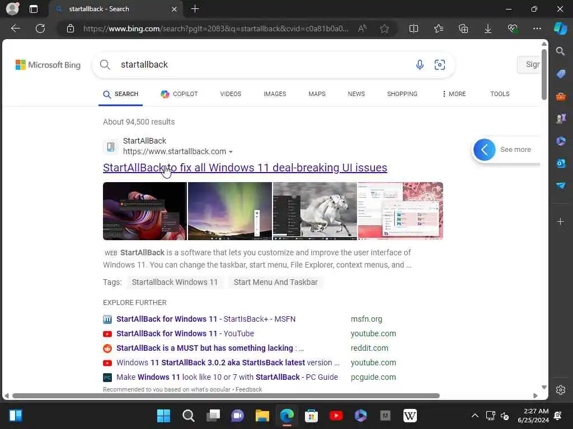This screenshot has width=573, height=429.
Task: Search using an image icon
Action: (440, 65)
